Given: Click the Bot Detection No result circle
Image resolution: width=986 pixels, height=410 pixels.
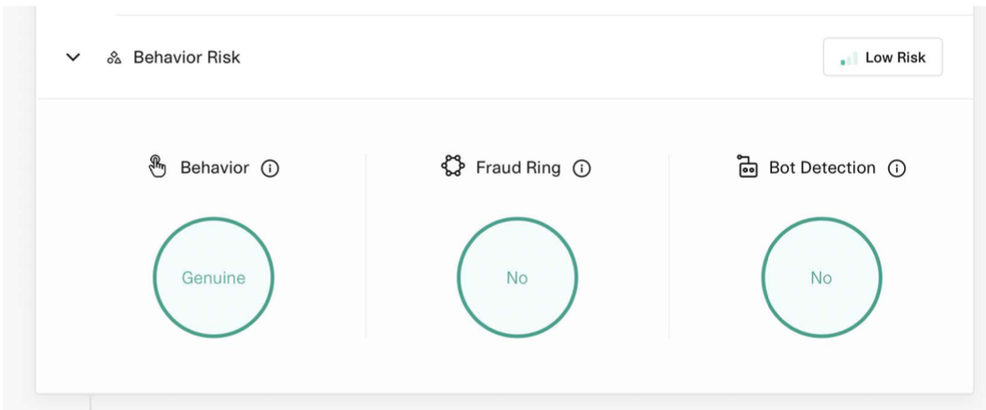Looking at the screenshot, I should (x=821, y=278).
